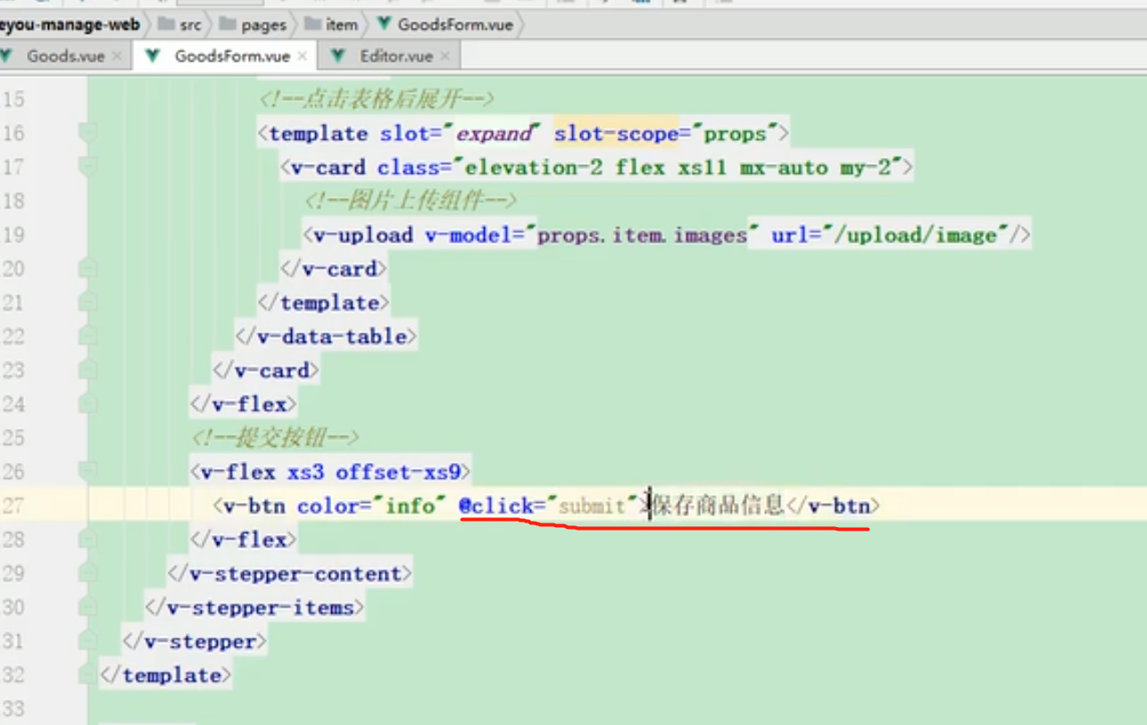Screen dimensions: 1147x725
Task: Close the Goods.vue tab
Action: [117, 56]
